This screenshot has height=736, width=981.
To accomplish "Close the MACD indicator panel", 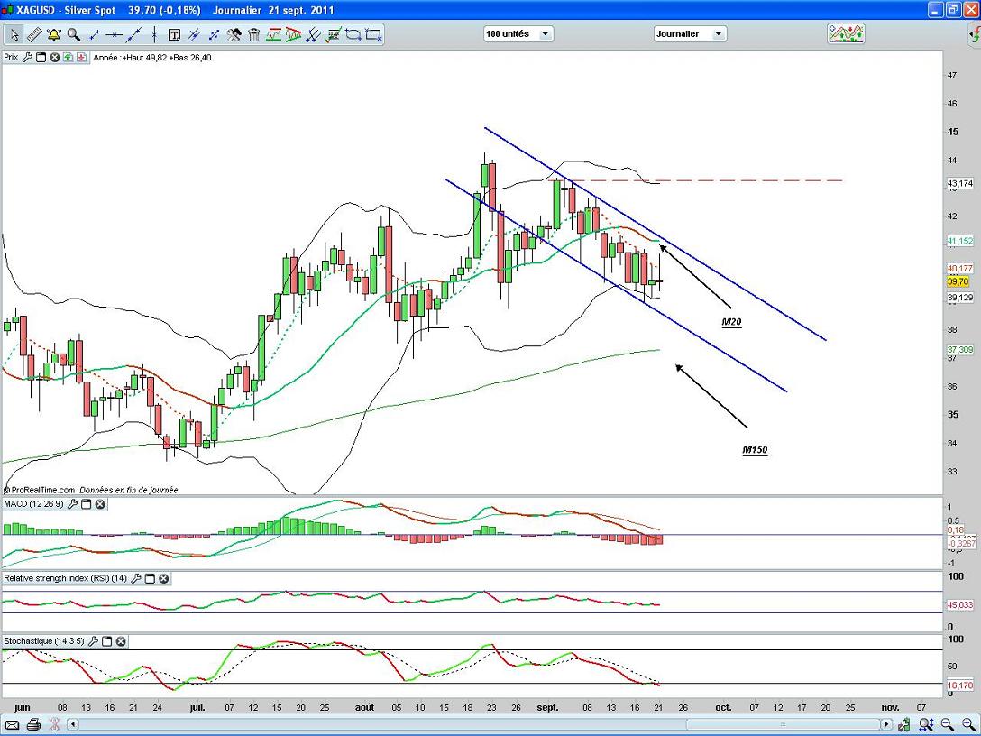I will click(x=100, y=504).
